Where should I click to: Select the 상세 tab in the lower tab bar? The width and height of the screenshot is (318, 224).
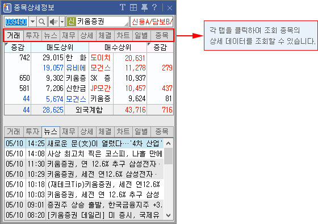pyautogui.click(x=87, y=131)
